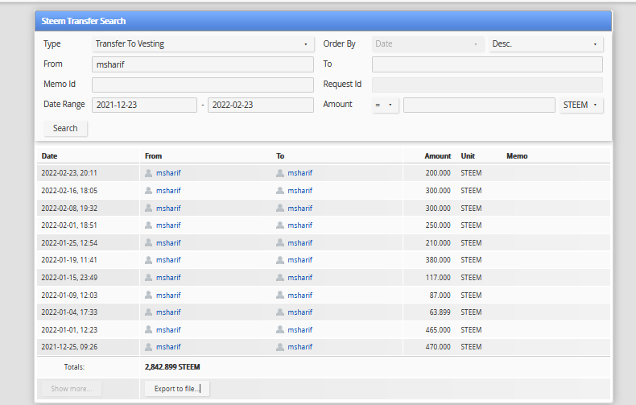Viewport: 636px width, 405px height.
Task: Click the Date column header
Action: tap(49, 156)
